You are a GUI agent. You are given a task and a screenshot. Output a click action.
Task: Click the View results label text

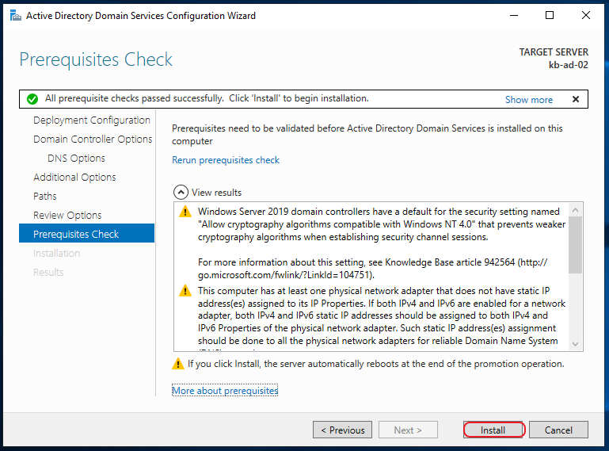click(216, 193)
